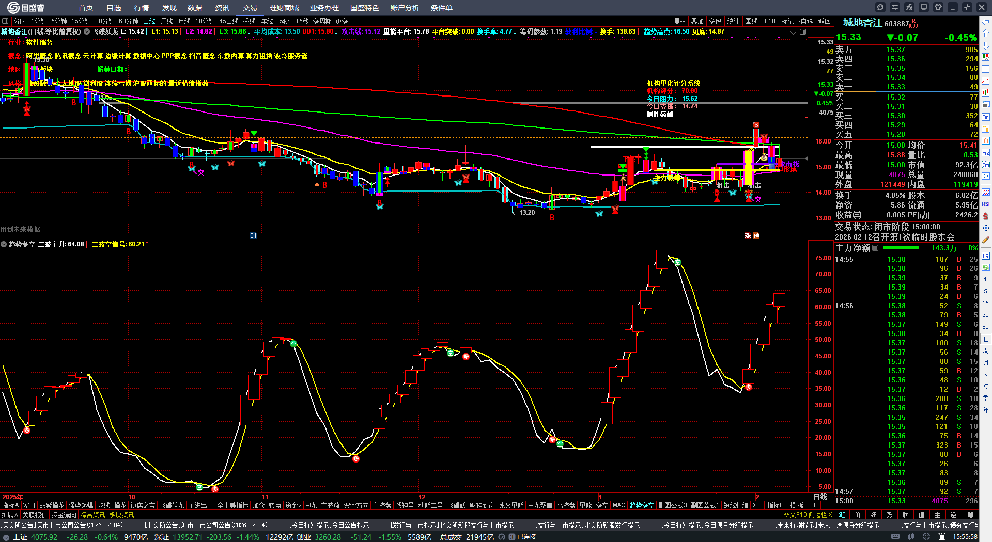The width and height of the screenshot is (992, 542).
Task: Open the 日线 period selector at chart corner
Action: click(820, 497)
